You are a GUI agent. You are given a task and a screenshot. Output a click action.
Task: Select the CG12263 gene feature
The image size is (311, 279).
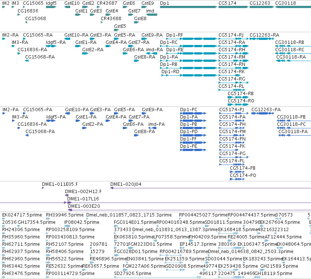tap(262, 7)
